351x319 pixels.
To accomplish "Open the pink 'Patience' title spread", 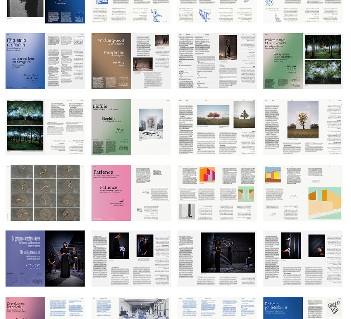I will (x=131, y=193).
